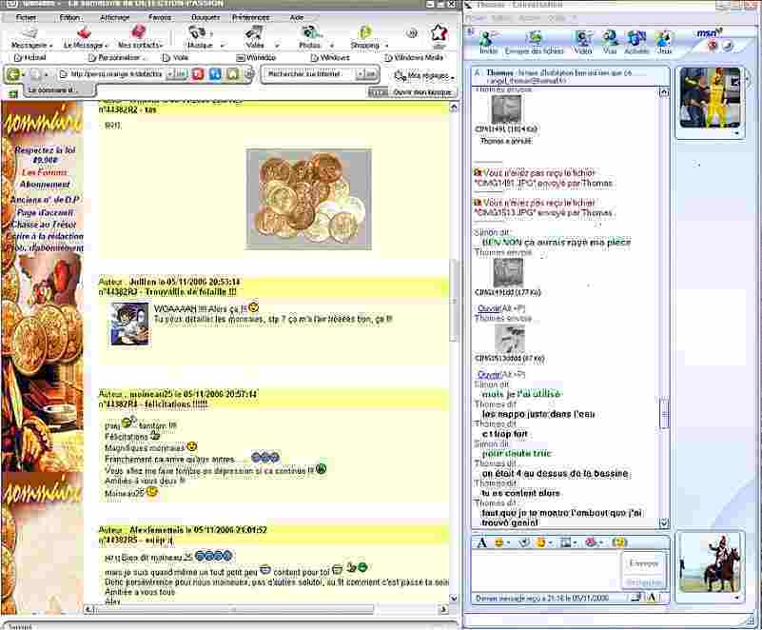Click the chat history scrollbar thumb

tap(664, 413)
